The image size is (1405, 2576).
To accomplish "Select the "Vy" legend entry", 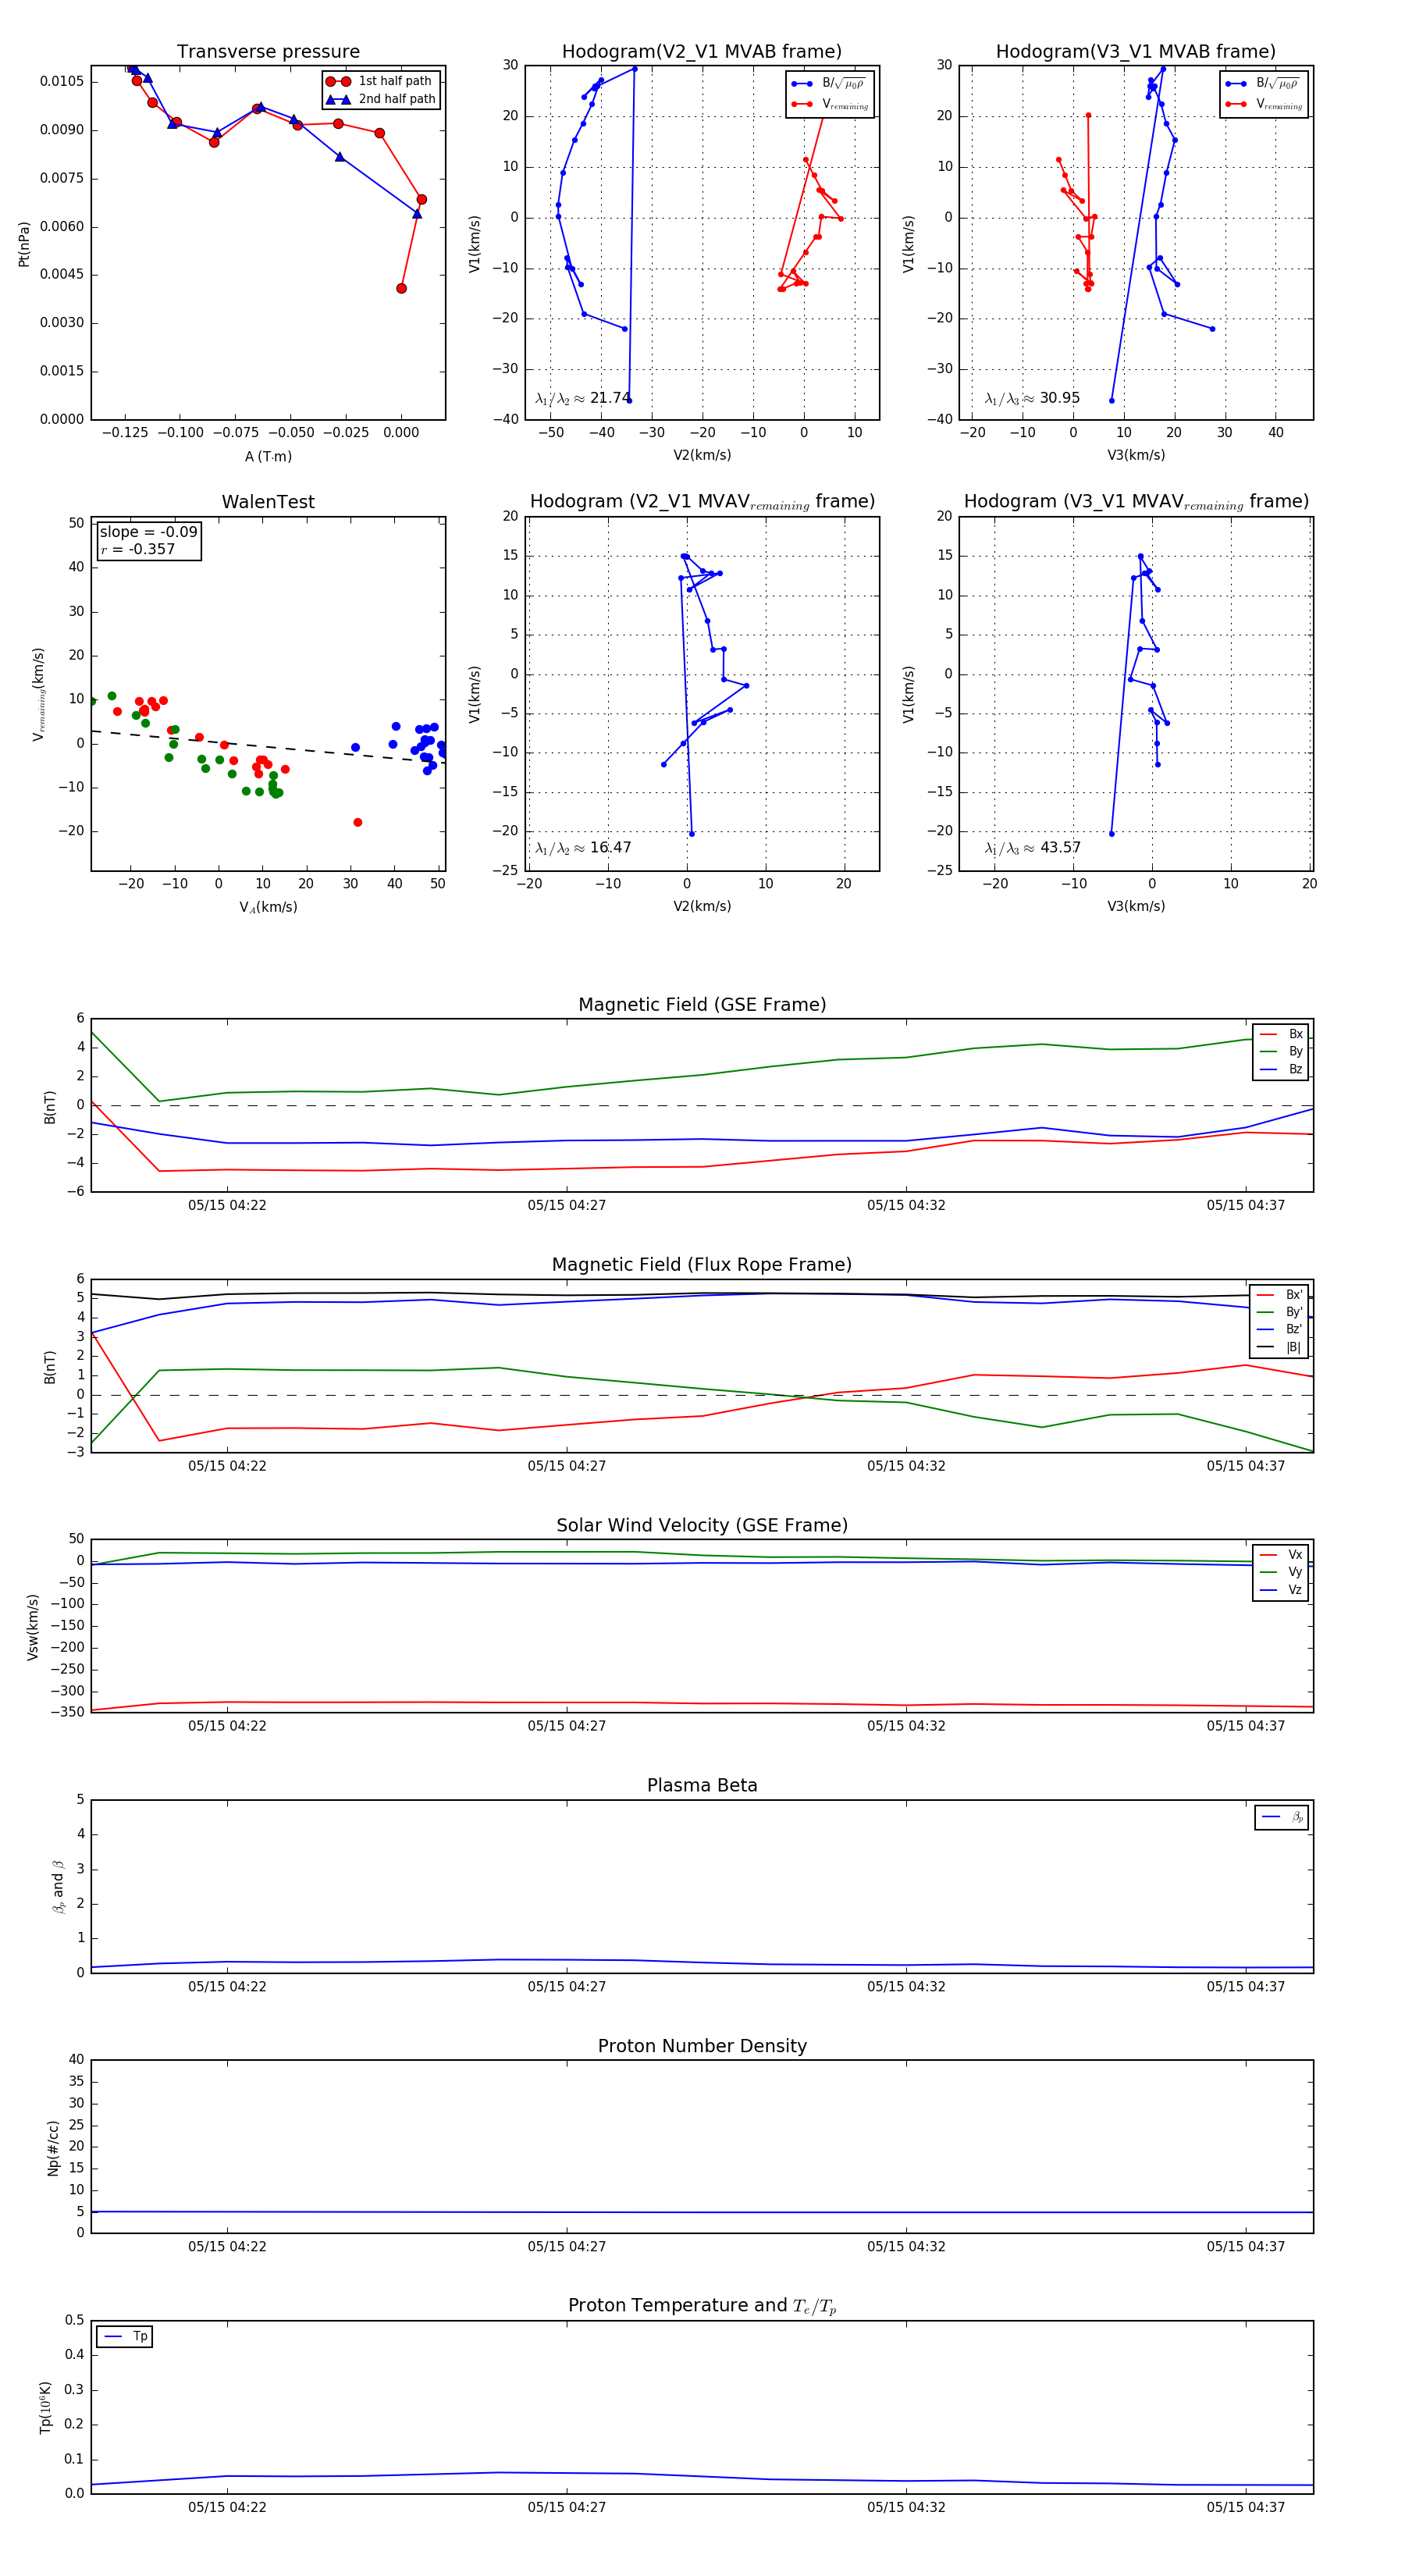I will click(1281, 1572).
